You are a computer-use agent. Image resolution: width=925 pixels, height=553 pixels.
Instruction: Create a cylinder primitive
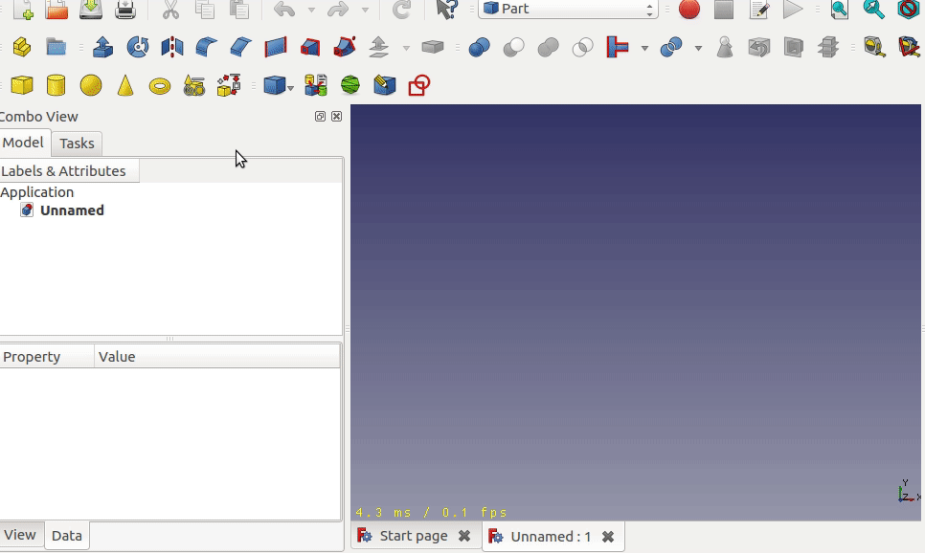click(56, 85)
